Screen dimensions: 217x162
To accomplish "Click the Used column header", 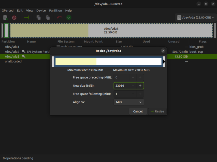I will click(146, 41).
